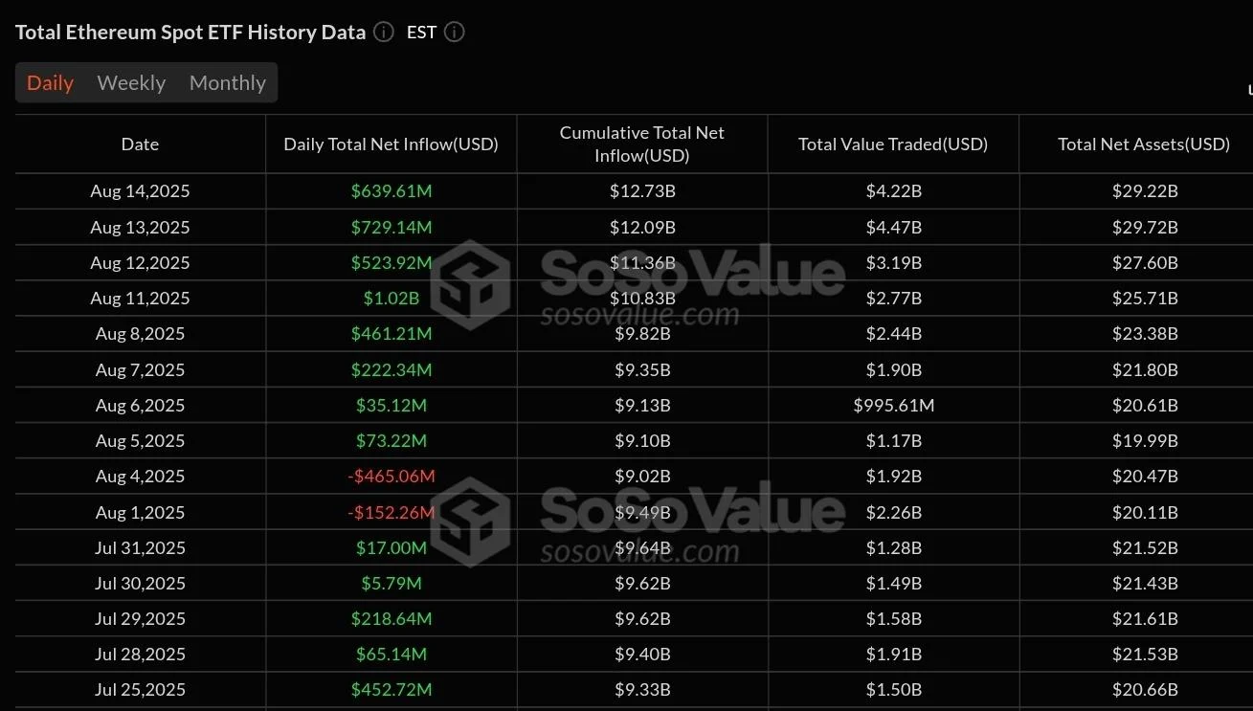Click the $729.14M inflow on Aug 13

(391, 228)
